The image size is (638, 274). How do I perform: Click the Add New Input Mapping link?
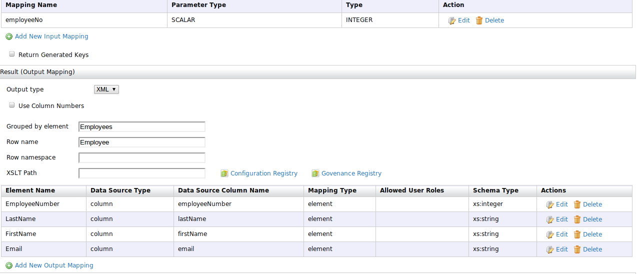pyautogui.click(x=51, y=36)
